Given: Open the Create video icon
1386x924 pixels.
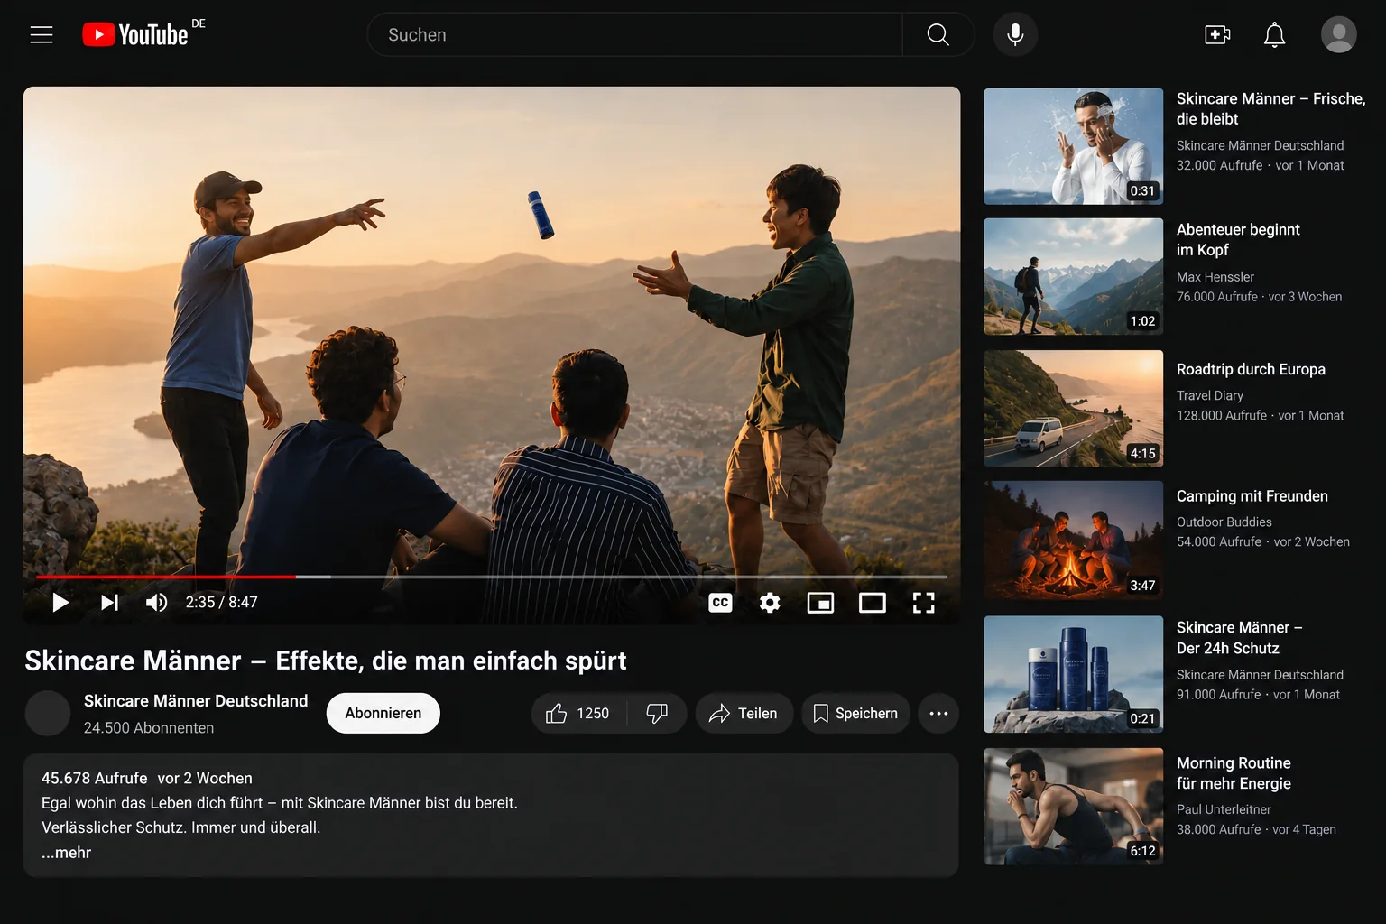Looking at the screenshot, I should pos(1217,34).
